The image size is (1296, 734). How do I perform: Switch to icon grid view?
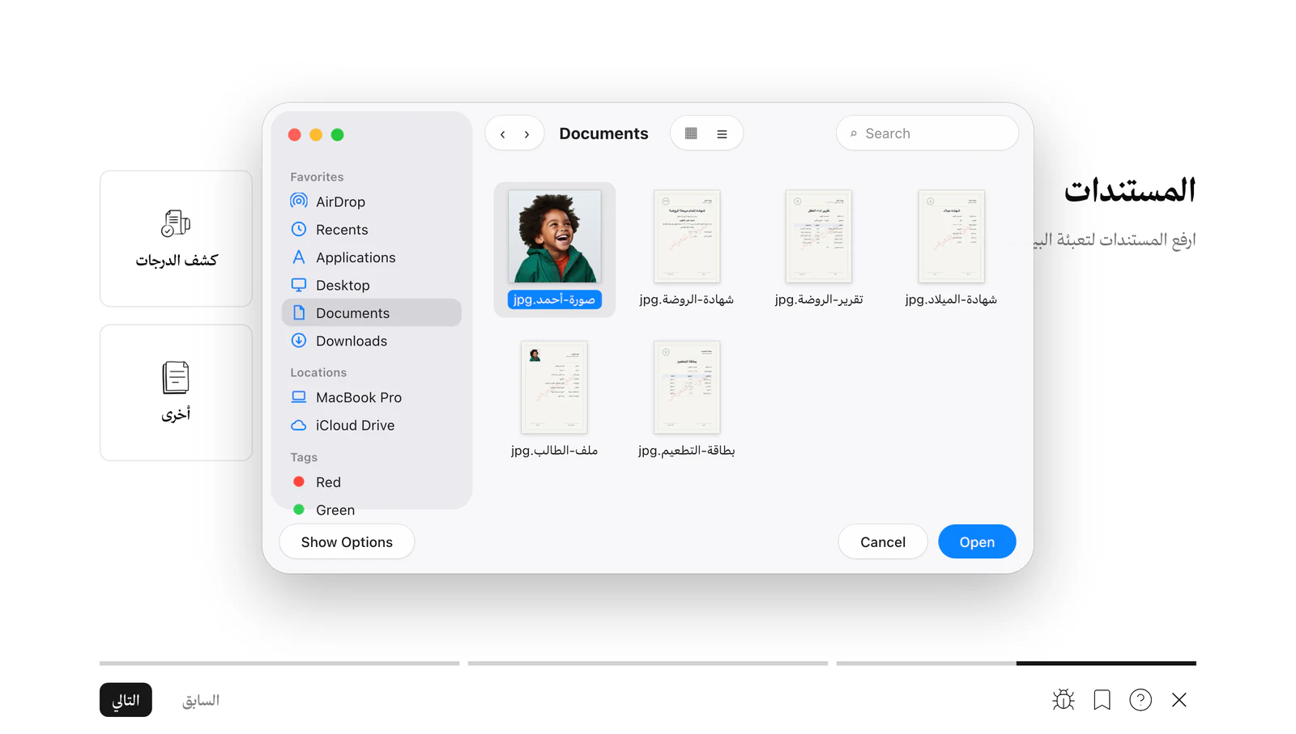click(691, 134)
